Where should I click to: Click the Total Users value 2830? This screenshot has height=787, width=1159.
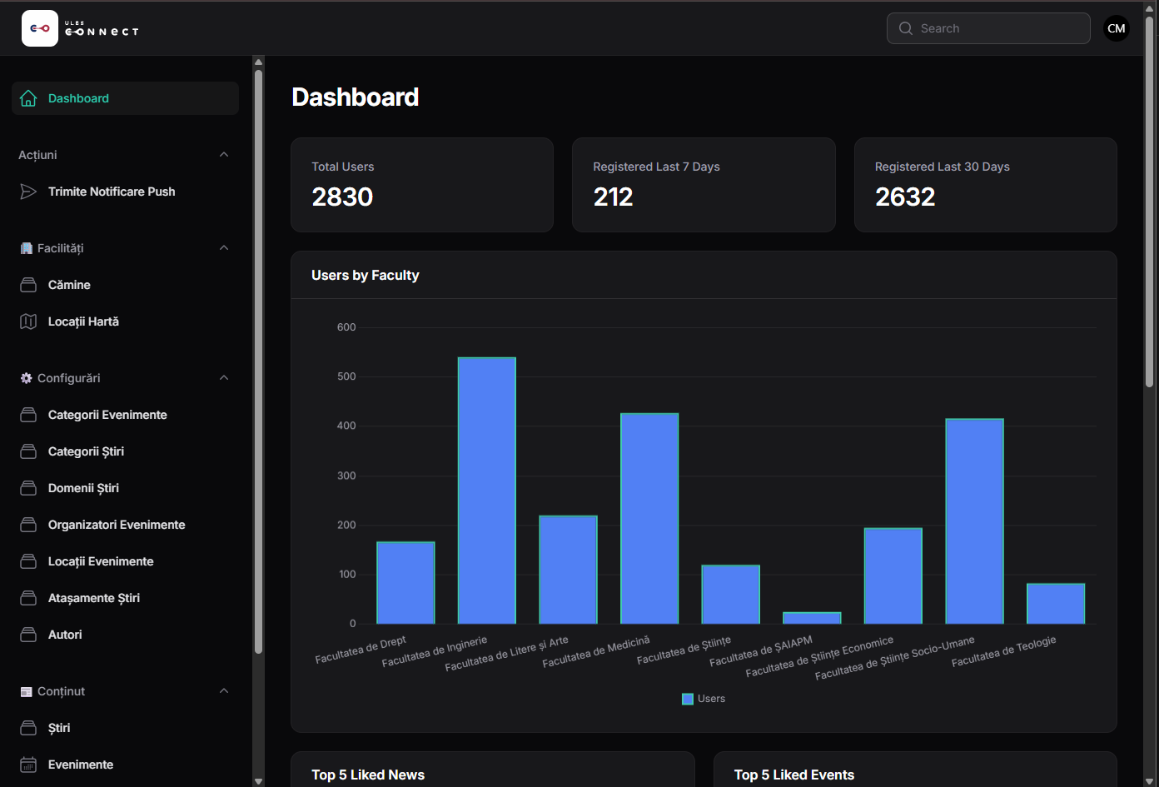342,197
